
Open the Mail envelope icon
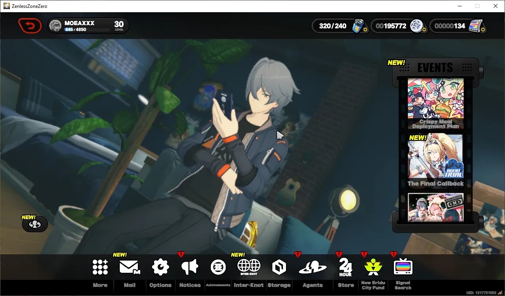(130, 267)
